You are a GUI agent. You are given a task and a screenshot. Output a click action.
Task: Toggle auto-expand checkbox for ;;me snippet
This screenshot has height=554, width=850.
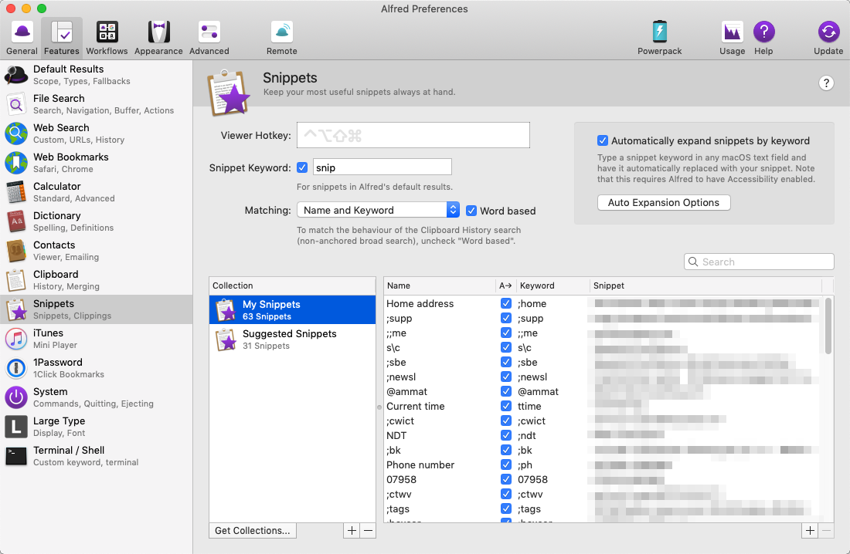506,333
